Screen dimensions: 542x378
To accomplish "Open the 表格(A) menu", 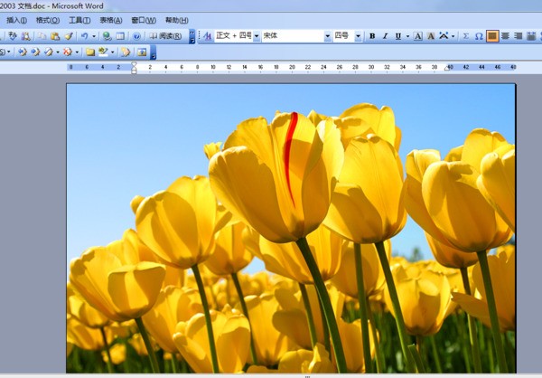I will coord(110,20).
